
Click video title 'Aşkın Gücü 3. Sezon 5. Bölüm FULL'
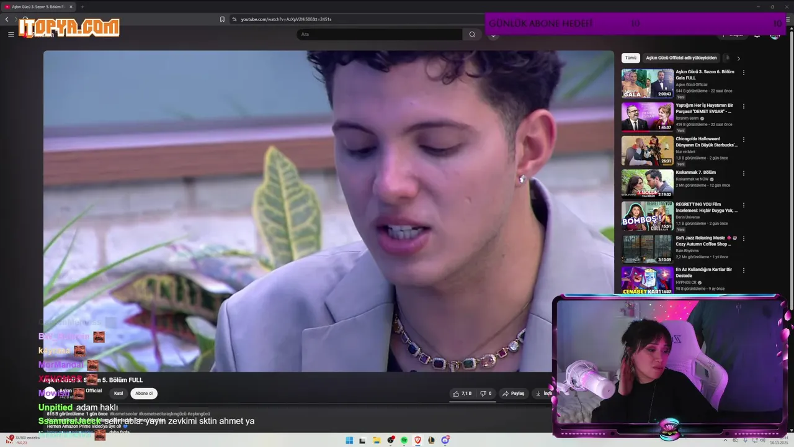[x=93, y=379]
